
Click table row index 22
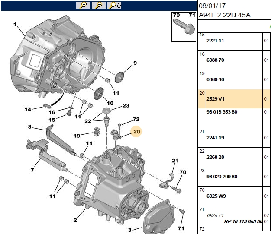pyautogui.click(x=202, y=151)
